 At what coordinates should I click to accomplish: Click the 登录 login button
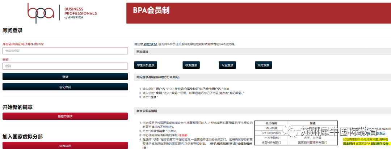pos(65,77)
